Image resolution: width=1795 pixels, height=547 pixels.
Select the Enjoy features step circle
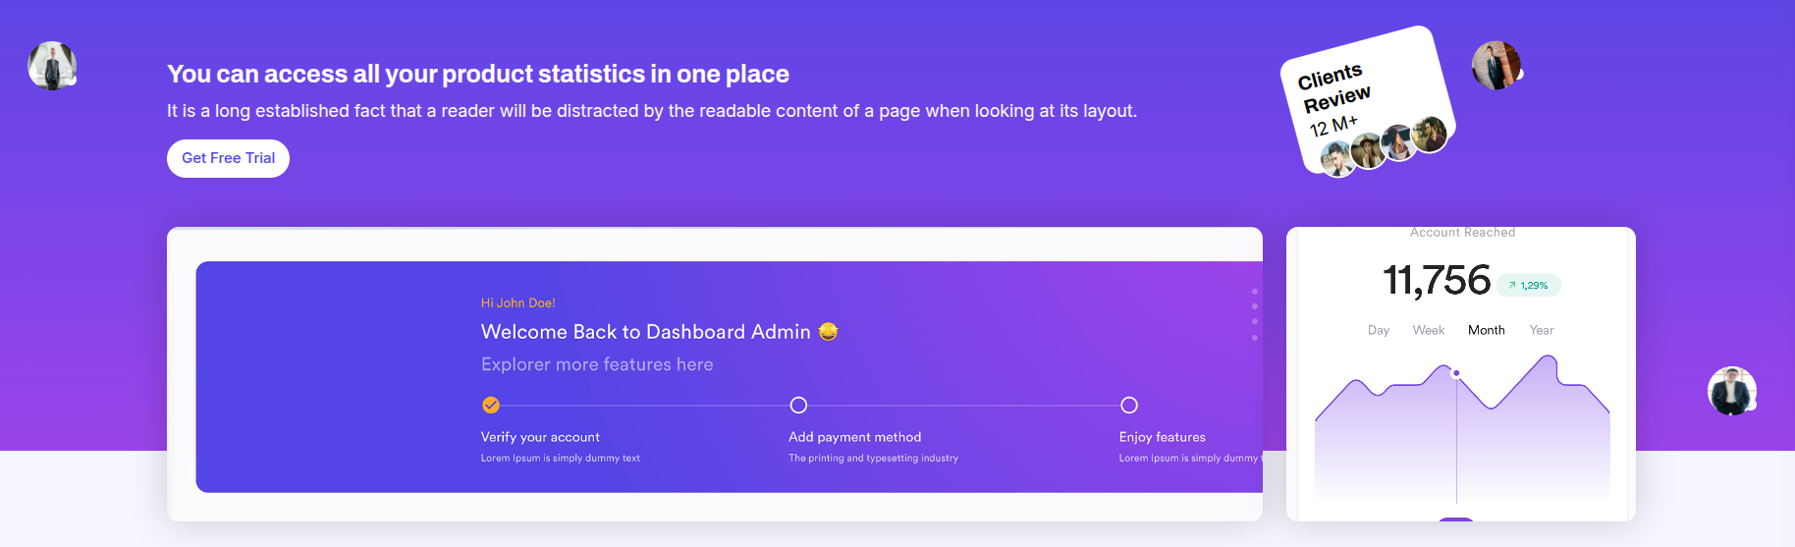(x=1129, y=405)
